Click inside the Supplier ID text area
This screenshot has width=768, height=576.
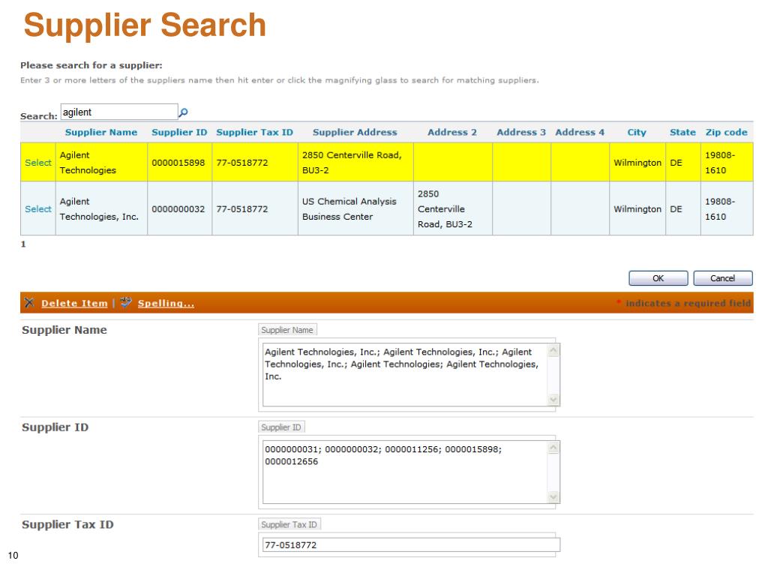point(405,472)
